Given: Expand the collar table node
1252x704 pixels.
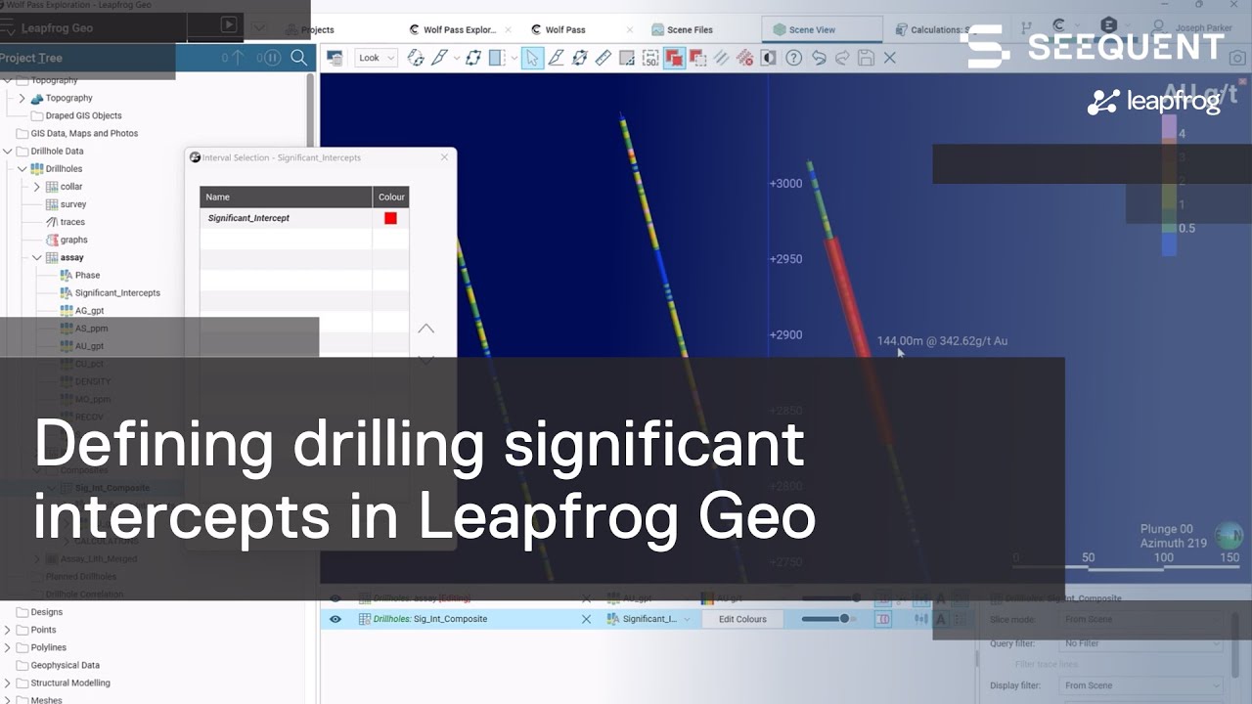Looking at the screenshot, I should (x=37, y=187).
